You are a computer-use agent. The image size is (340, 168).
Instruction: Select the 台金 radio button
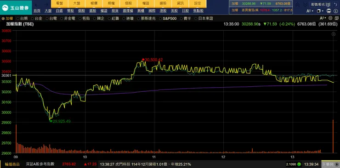point(33,19)
